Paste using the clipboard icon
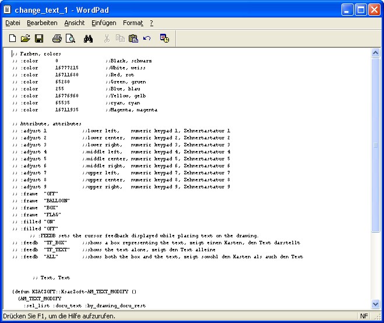The height and width of the screenshot is (323, 384). point(133,38)
